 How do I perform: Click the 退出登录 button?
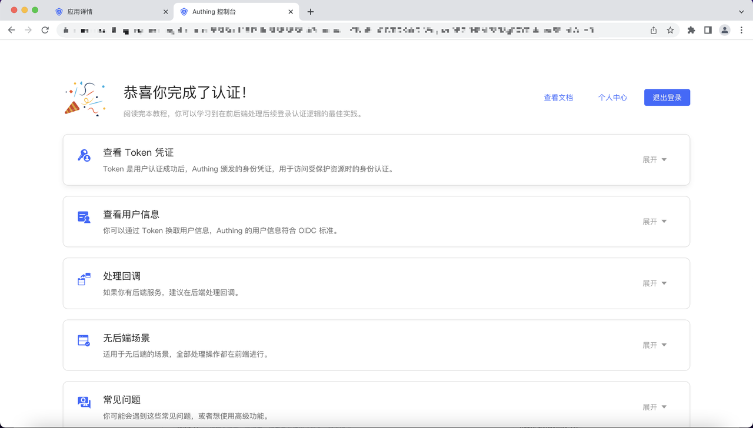point(667,97)
